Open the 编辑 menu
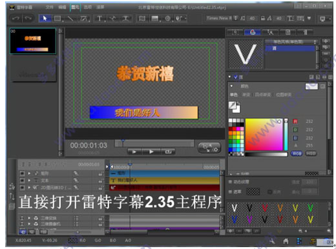336x249 pixels. click(x=62, y=7)
